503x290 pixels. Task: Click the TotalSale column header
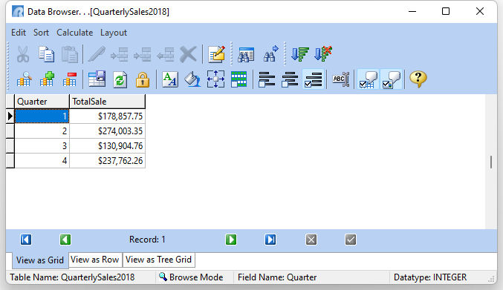(107, 102)
